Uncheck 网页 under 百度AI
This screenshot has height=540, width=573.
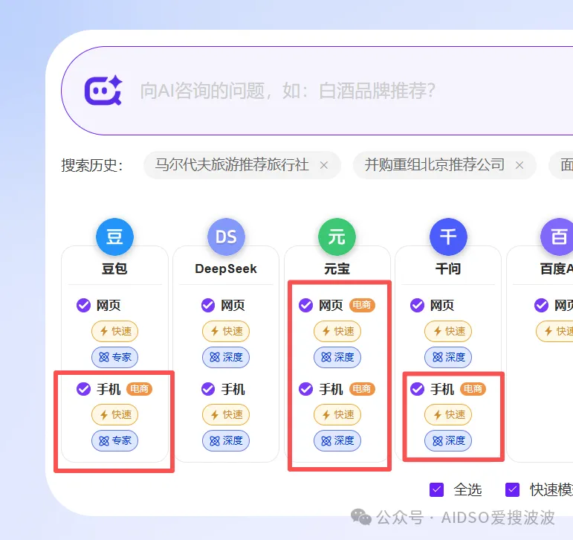pyautogui.click(x=542, y=305)
